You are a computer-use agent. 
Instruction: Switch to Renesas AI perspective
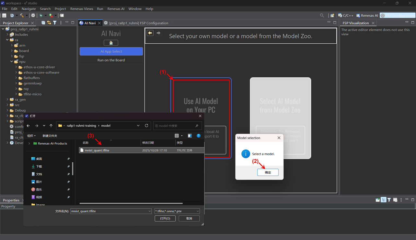(367, 15)
